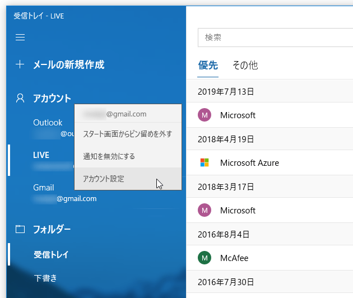Switch to the その他 tab
This screenshot has width=353, height=298.
click(245, 66)
